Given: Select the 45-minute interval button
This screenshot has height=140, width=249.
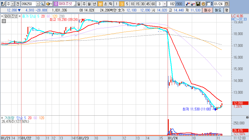Looking at the screenshot, I should (x=148, y=4).
